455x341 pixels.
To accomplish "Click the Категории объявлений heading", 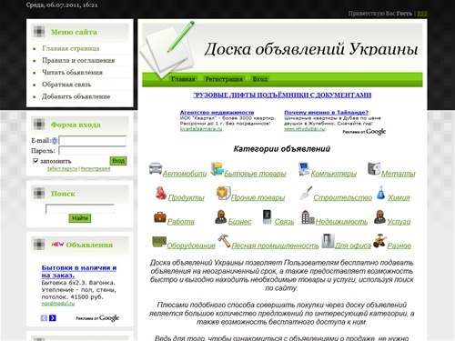I will pos(282,149).
